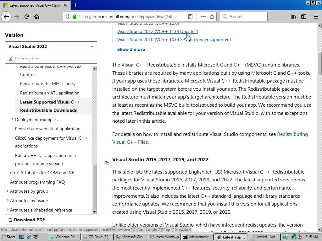
Task: Open a new tab with plus button
Action: tap(75, 5)
